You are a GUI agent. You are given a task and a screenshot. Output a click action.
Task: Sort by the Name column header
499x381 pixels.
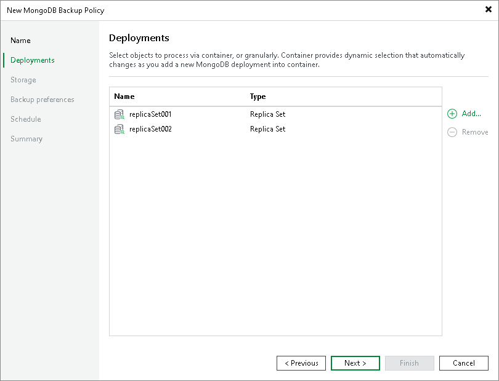[124, 96]
